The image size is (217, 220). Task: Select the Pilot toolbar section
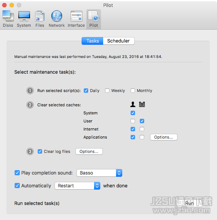click(x=94, y=19)
